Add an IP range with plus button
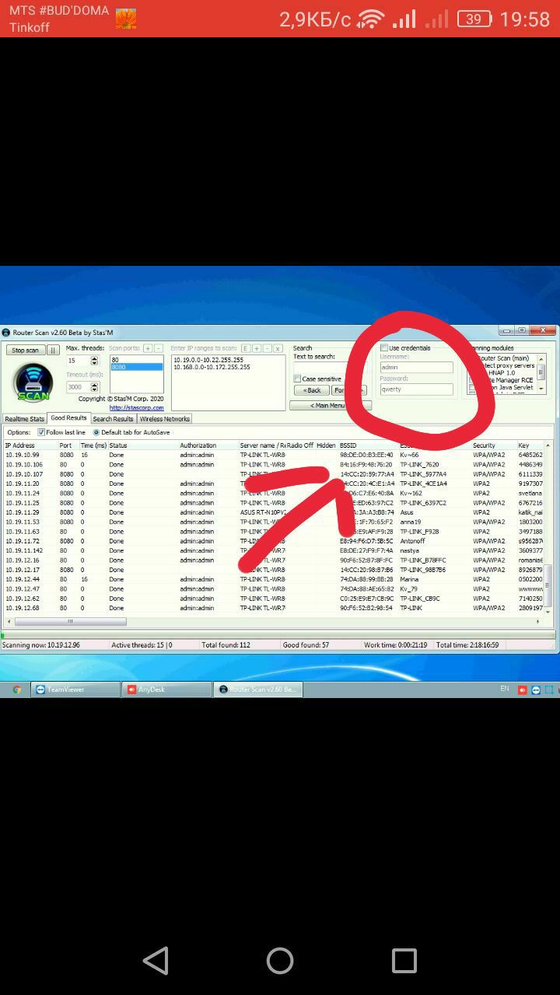Viewport: 560px width, 995px height. [257, 348]
